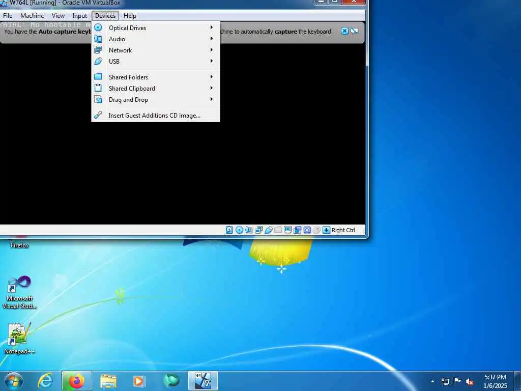Click the Drag and Drop menu icon

pyautogui.click(x=98, y=99)
